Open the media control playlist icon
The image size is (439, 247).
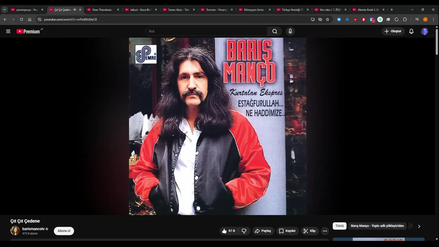point(417,20)
